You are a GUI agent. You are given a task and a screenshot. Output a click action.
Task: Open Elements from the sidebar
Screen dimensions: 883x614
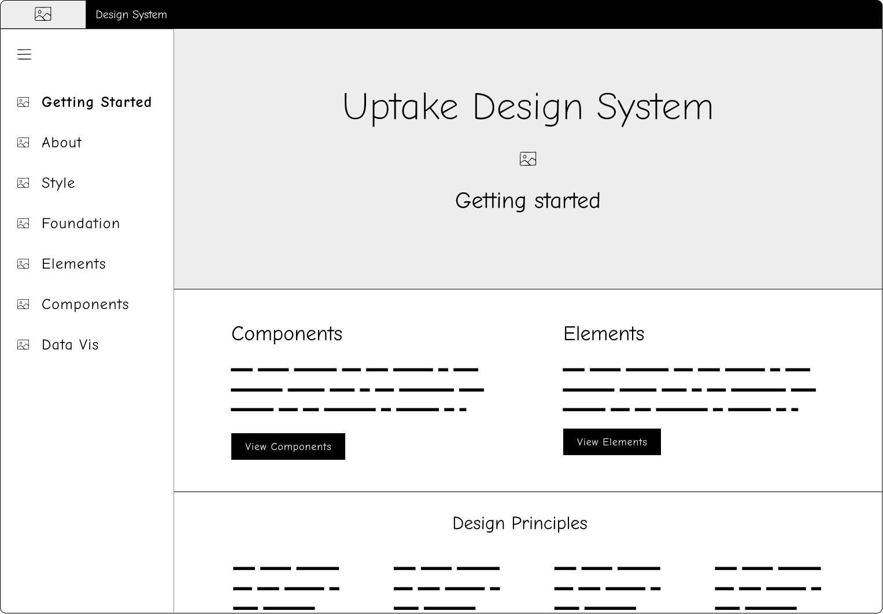(x=74, y=264)
